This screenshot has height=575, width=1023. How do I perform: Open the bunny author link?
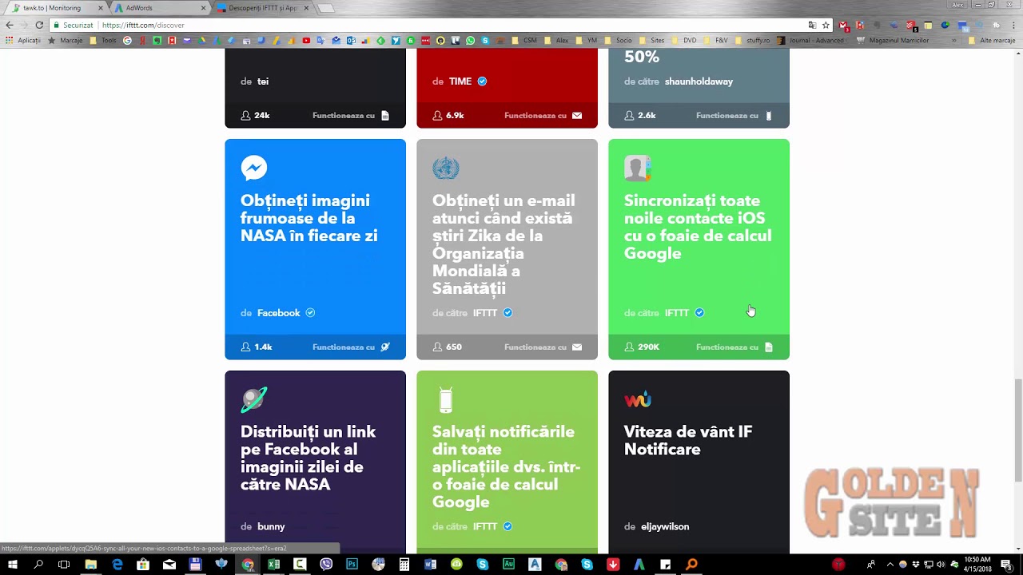coord(271,527)
